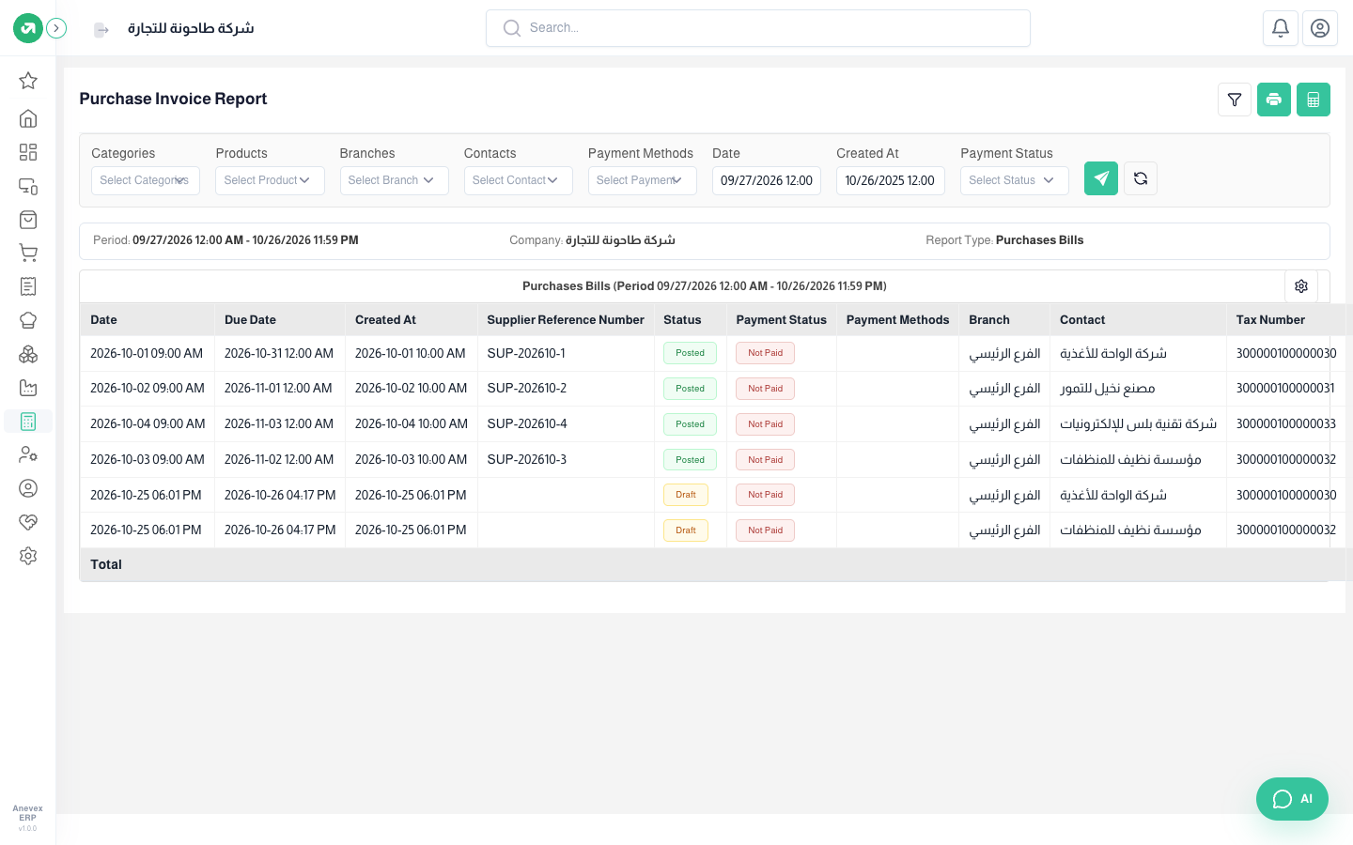1353x845 pixels.
Task: Open the star favorites icon in sidebar
Action: (x=28, y=81)
